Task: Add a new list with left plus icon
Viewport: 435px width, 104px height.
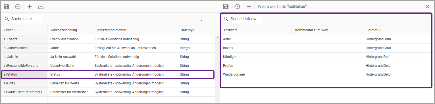Action: pyautogui.click(x=30, y=7)
